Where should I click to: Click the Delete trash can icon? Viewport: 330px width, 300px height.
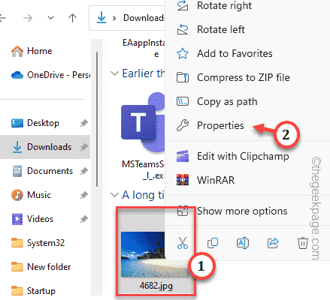point(303,243)
